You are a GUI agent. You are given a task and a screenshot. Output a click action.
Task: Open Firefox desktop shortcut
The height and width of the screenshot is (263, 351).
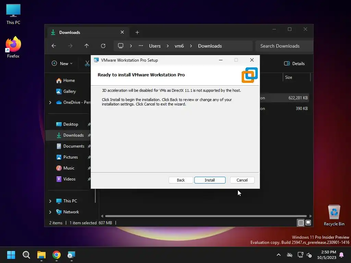[x=13, y=47]
